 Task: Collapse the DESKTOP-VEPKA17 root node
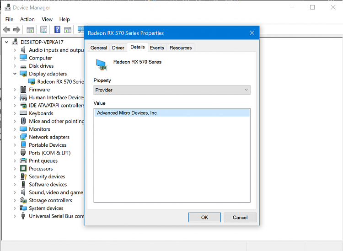tap(6, 42)
